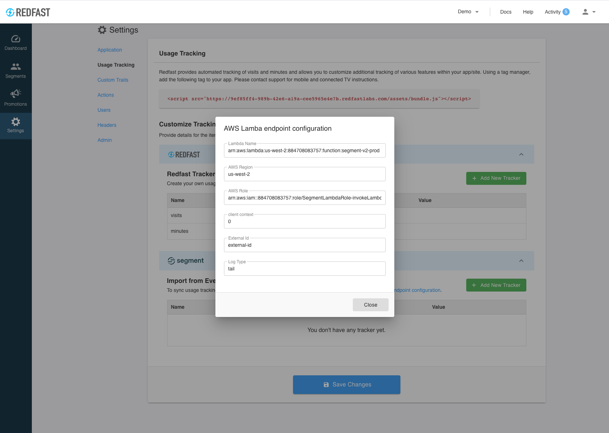Click the user account avatar icon
Screen dimensions: 609x433
pos(585,12)
